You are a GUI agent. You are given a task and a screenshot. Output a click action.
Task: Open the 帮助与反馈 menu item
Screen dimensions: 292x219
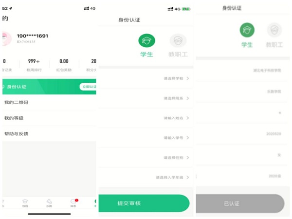click(x=49, y=134)
